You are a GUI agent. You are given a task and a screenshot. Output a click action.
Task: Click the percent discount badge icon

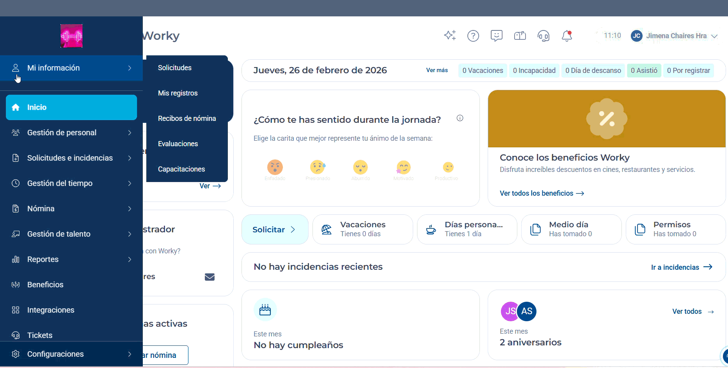607,119
